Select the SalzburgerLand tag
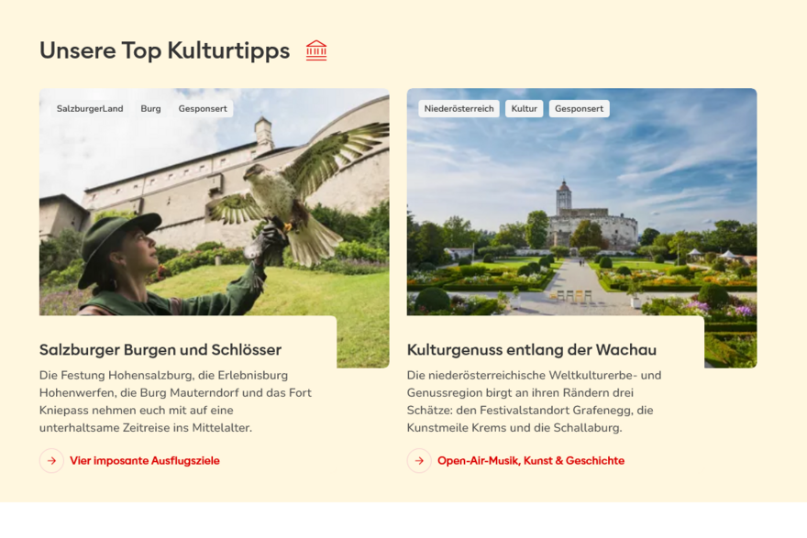The width and height of the screenshot is (807, 538). point(90,108)
